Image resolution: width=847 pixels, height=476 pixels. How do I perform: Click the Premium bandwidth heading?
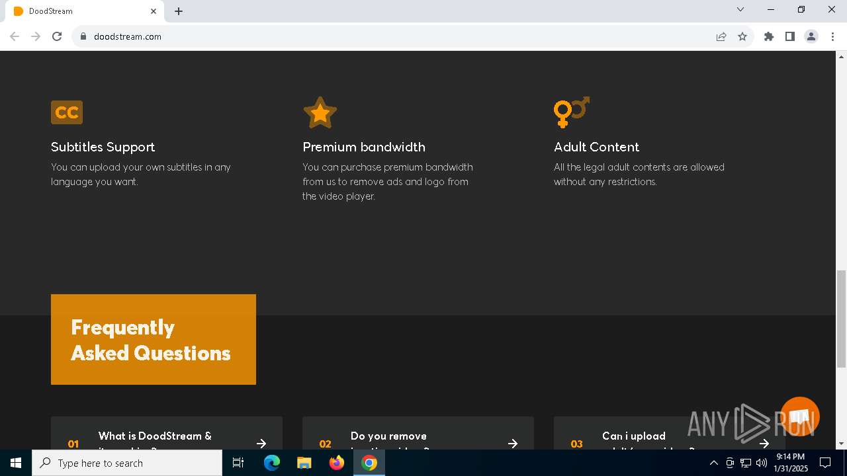pyautogui.click(x=364, y=147)
